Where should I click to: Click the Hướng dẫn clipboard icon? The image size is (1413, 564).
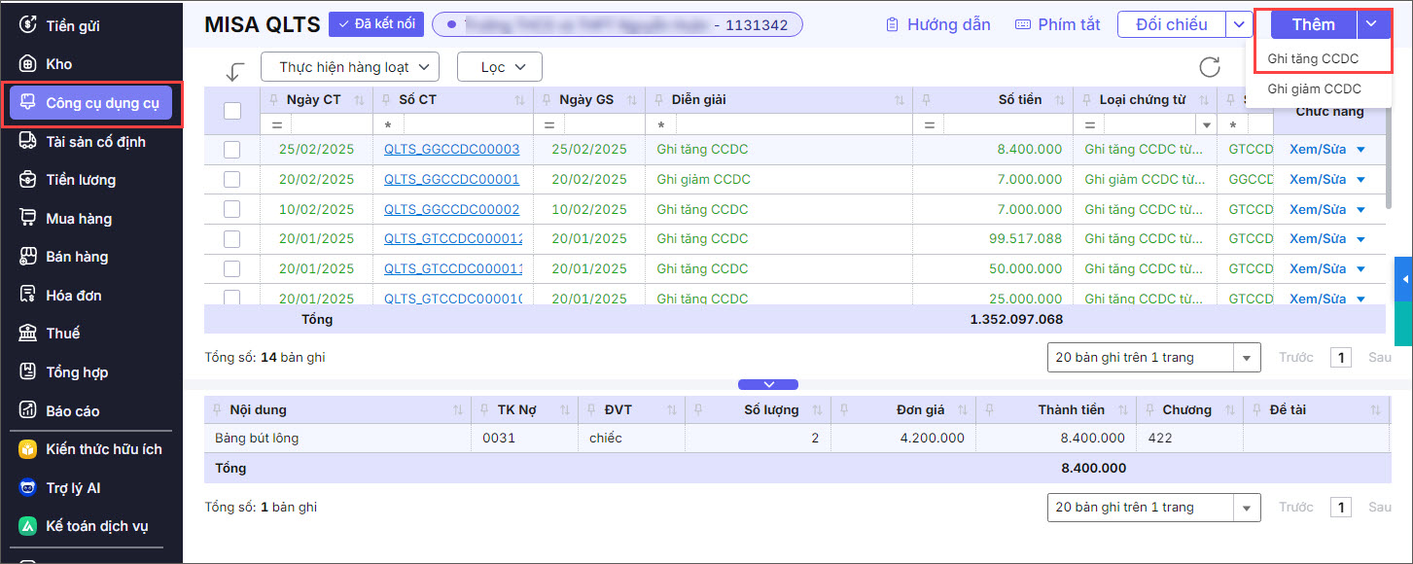pyautogui.click(x=892, y=24)
